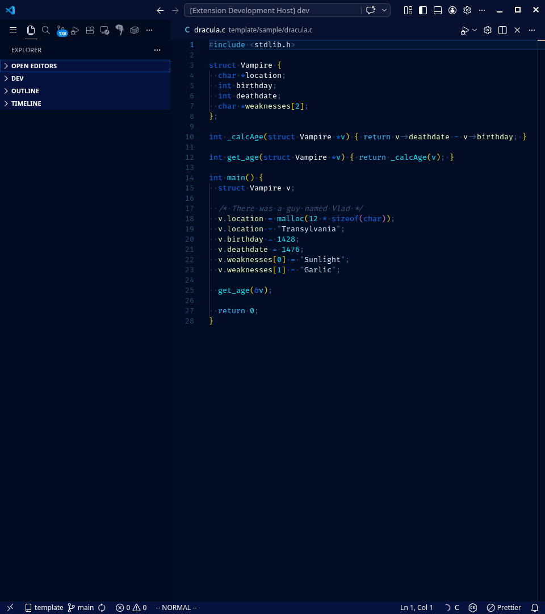Viewport: 545px width, 614px height.
Task: Expand the DEV folder section
Action: pyautogui.click(x=85, y=78)
